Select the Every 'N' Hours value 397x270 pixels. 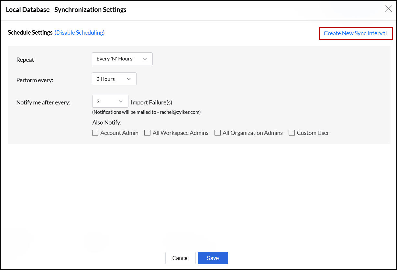pyautogui.click(x=114, y=59)
